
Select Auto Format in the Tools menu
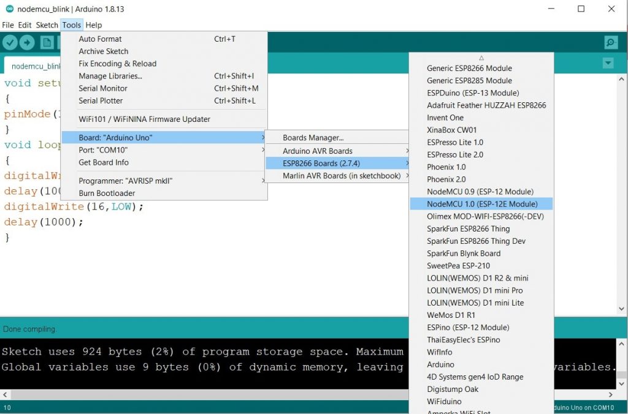(164, 39)
